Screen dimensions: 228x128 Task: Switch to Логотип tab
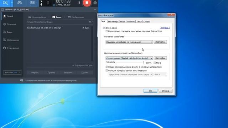point(131,22)
